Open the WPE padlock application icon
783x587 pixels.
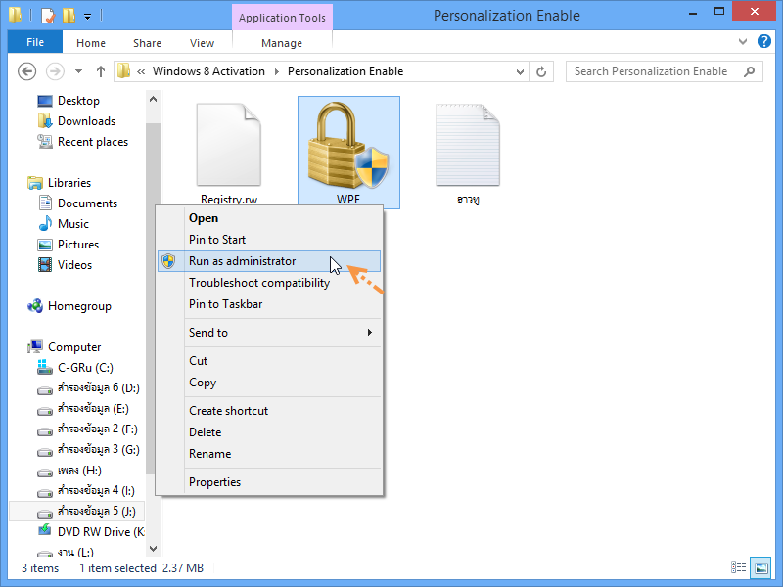coord(348,145)
